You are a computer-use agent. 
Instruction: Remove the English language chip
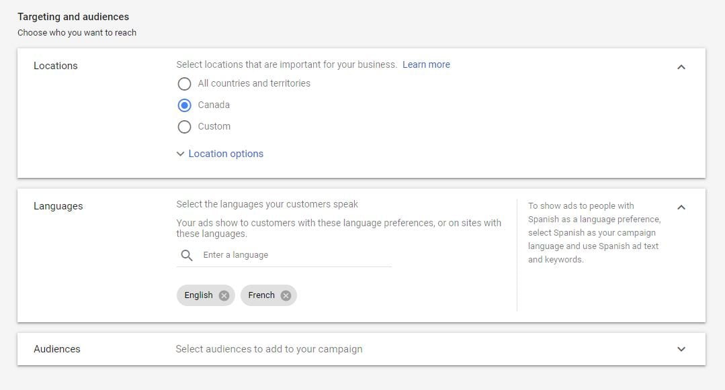(x=224, y=295)
